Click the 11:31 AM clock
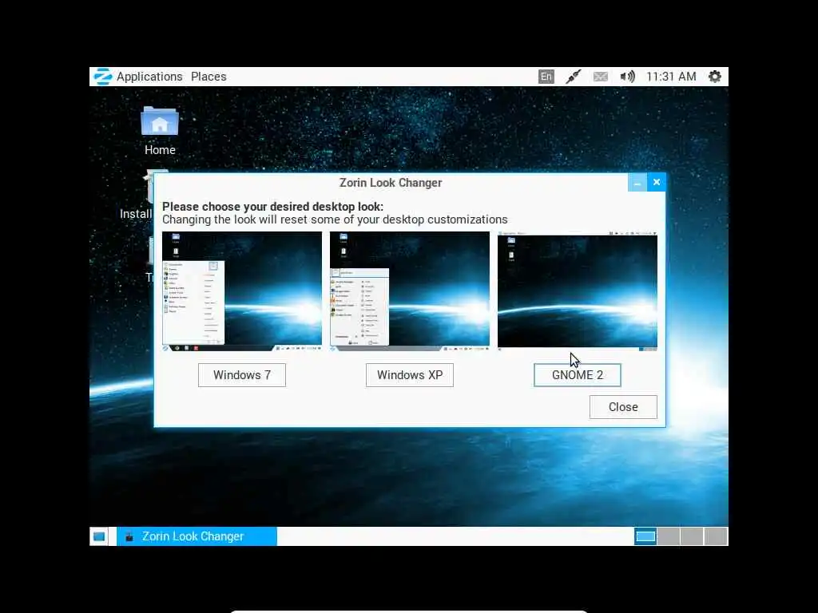 click(671, 77)
